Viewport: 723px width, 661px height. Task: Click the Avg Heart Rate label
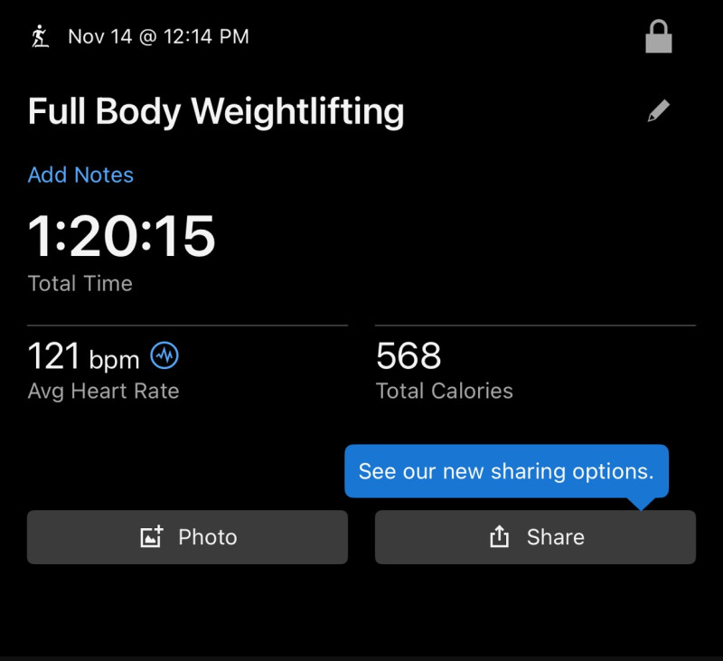click(x=103, y=392)
